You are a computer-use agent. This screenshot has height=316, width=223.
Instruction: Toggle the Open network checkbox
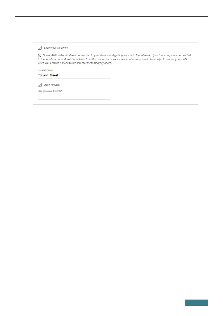pos(40,85)
